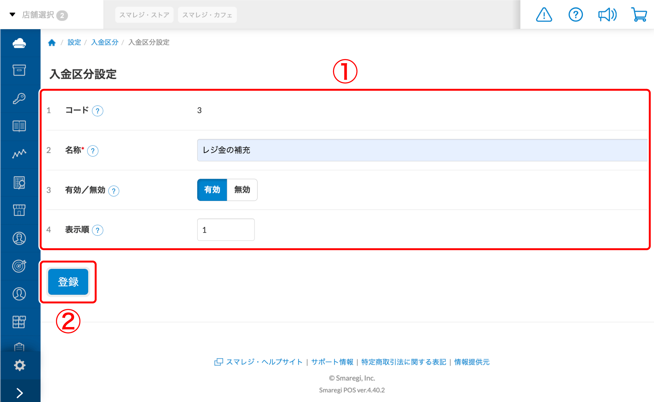
Task: Open the shopping cart icon
Action: click(x=639, y=15)
